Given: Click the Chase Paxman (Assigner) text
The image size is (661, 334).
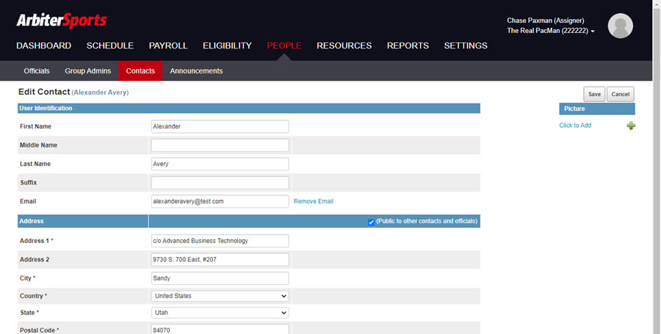Looking at the screenshot, I should point(546,21).
